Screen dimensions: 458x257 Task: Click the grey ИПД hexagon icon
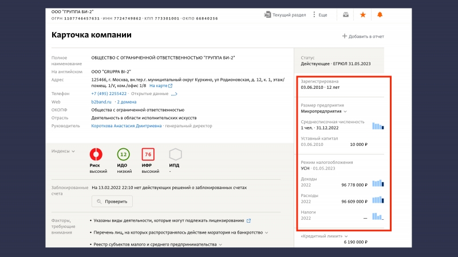176,154
